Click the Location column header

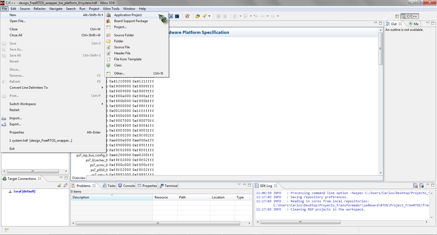coord(222,197)
